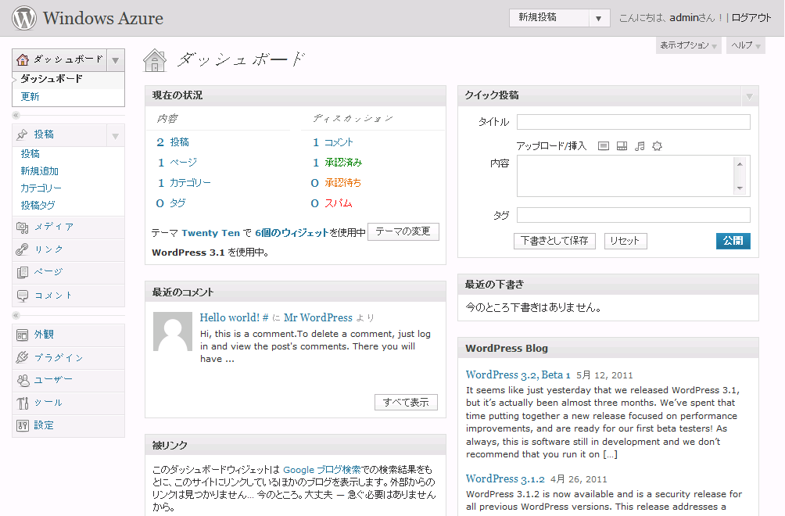785x516 pixels.
Task: Open the 新規投稿 dropdown arrow in header
Action: pyautogui.click(x=598, y=19)
